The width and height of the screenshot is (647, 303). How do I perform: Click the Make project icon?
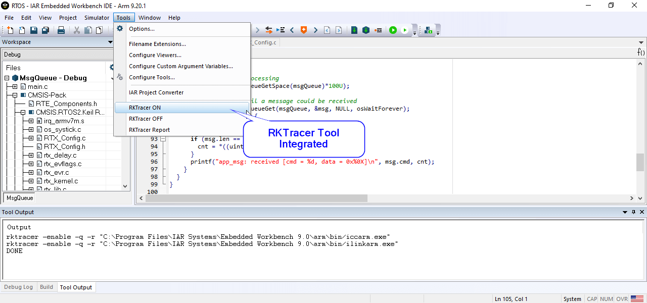click(366, 30)
